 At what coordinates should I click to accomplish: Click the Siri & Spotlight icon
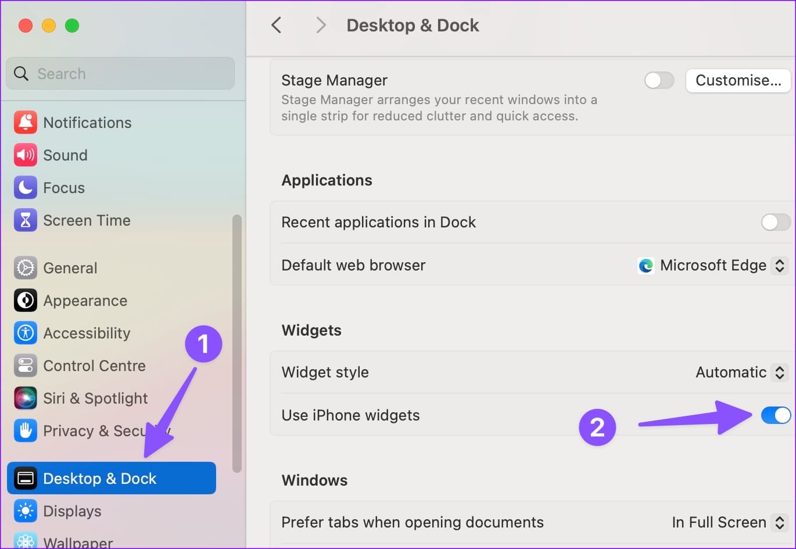point(26,398)
